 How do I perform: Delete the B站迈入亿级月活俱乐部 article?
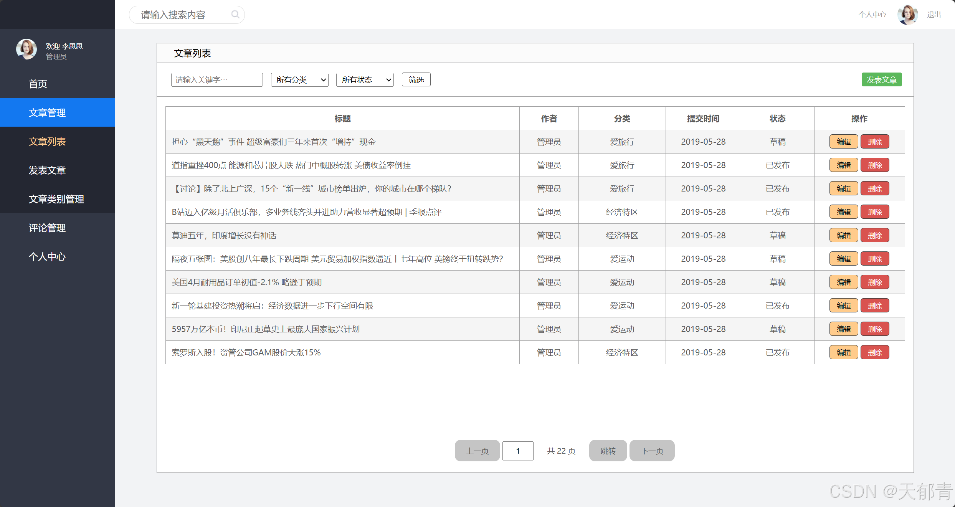point(875,212)
